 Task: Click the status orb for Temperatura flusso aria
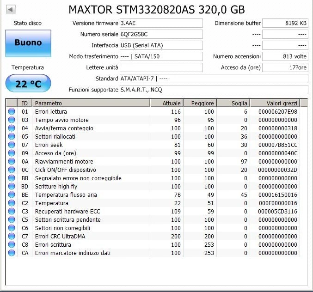(x=12, y=195)
